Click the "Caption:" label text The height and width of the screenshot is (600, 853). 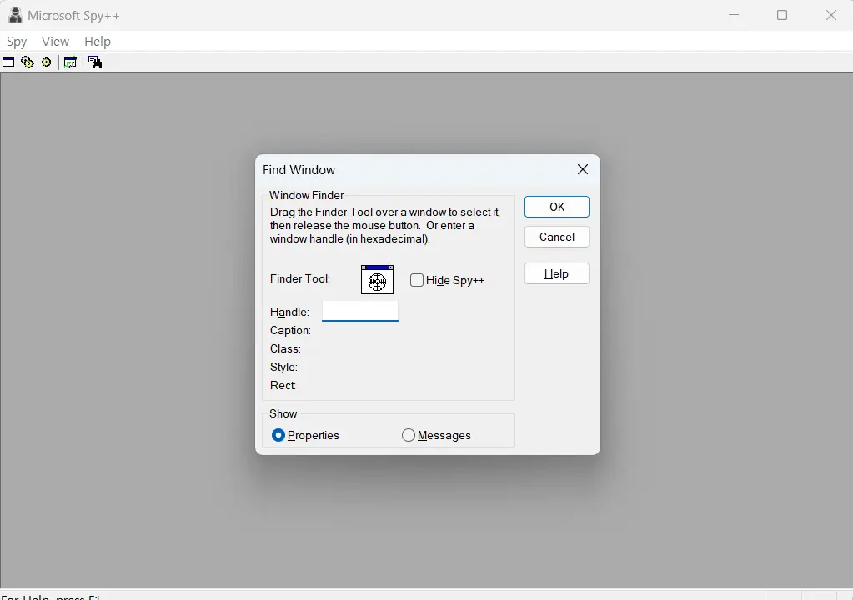(x=290, y=331)
